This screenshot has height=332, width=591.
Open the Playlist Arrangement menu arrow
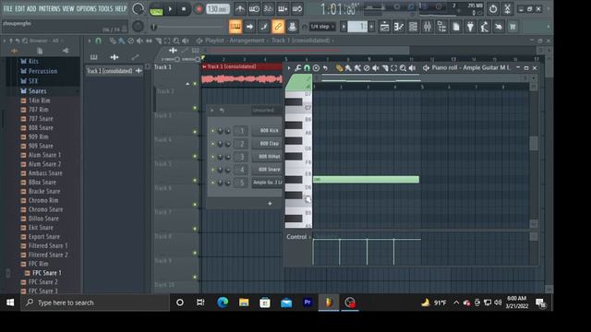click(x=90, y=41)
